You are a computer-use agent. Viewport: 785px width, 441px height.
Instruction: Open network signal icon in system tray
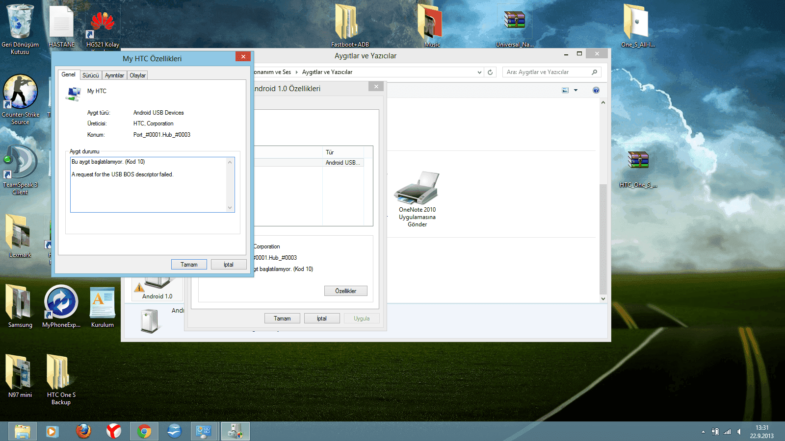click(x=727, y=432)
